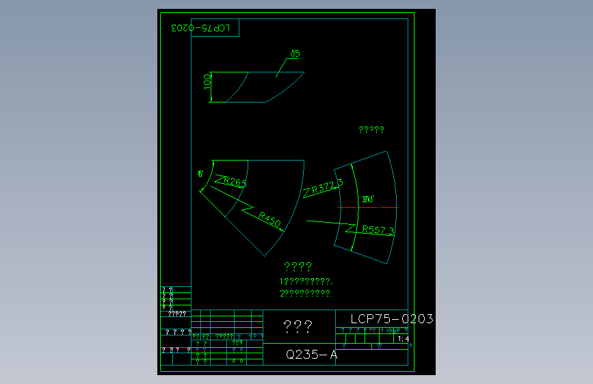Click the R265 radius dimension label

click(x=235, y=182)
